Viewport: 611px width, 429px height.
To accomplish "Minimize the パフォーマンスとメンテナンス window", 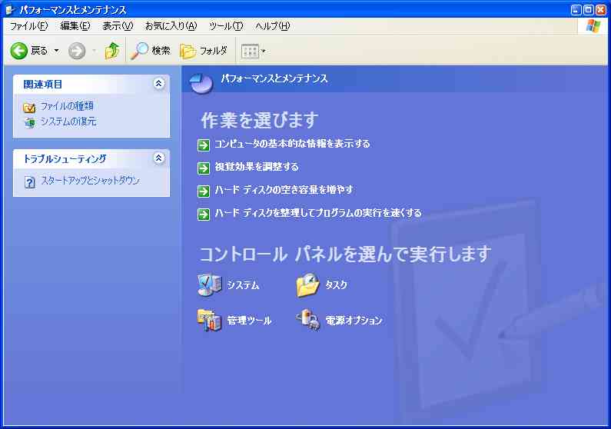I will (576, 10).
